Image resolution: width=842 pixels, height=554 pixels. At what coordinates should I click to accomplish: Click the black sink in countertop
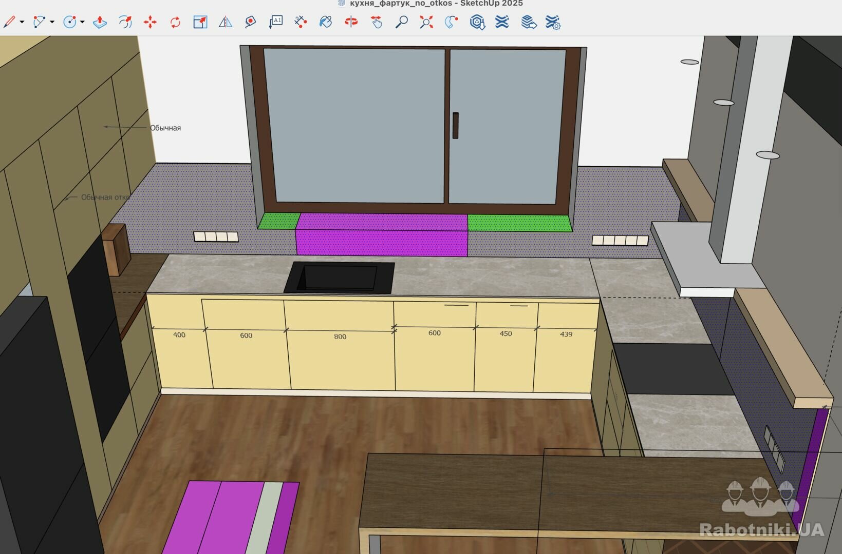pyautogui.click(x=340, y=278)
